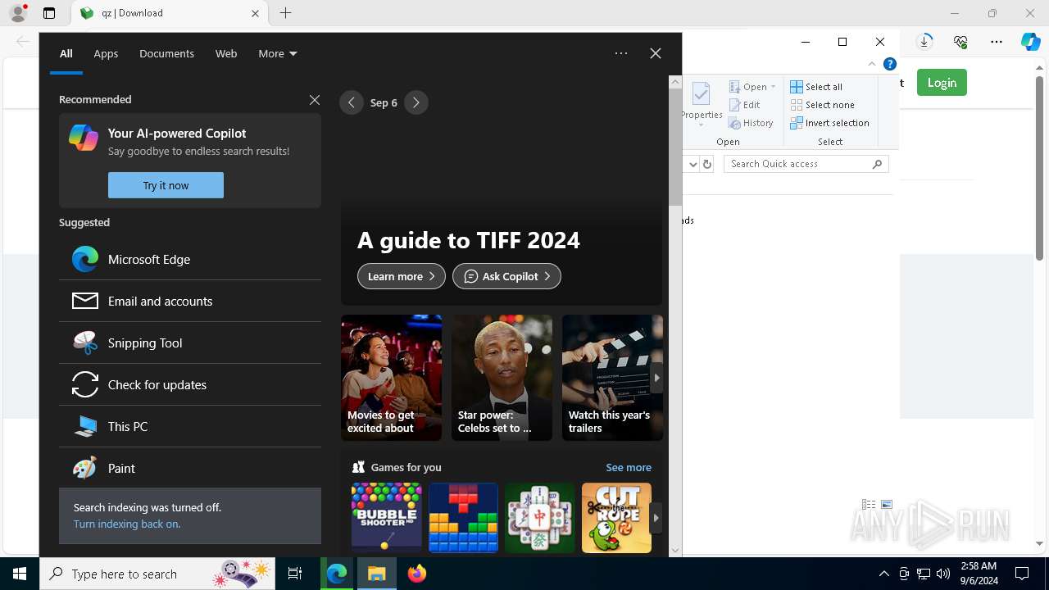Click Try it now for Copilot
This screenshot has height=590, width=1049.
click(166, 185)
